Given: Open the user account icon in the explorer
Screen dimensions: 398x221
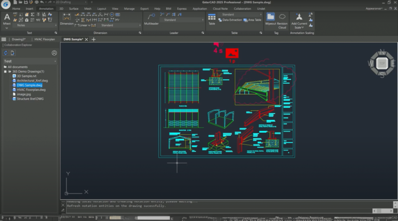Looking at the screenshot, I should [x=54, y=53].
